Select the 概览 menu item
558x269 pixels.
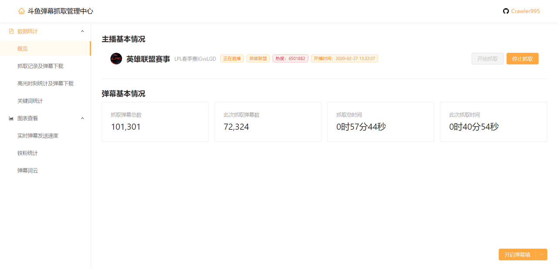pyautogui.click(x=45, y=49)
